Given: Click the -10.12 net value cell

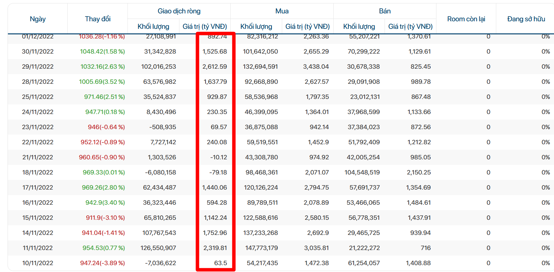Looking at the screenshot, I should tap(219, 157).
